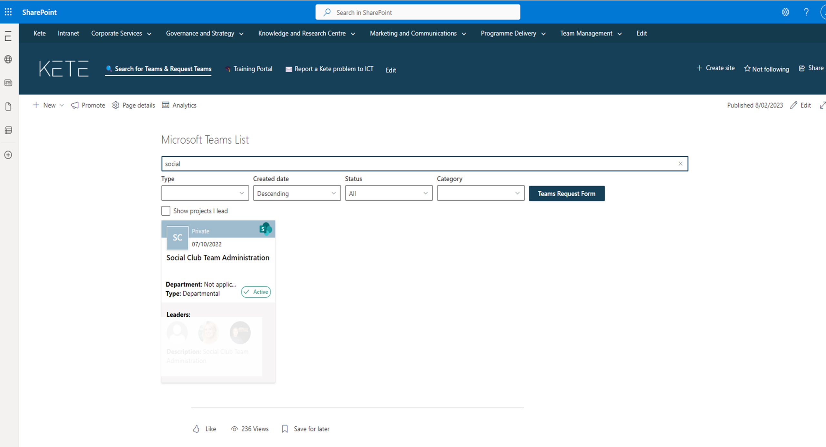Clear the social search text
Viewport: 826px width, 447px height.
pos(680,164)
